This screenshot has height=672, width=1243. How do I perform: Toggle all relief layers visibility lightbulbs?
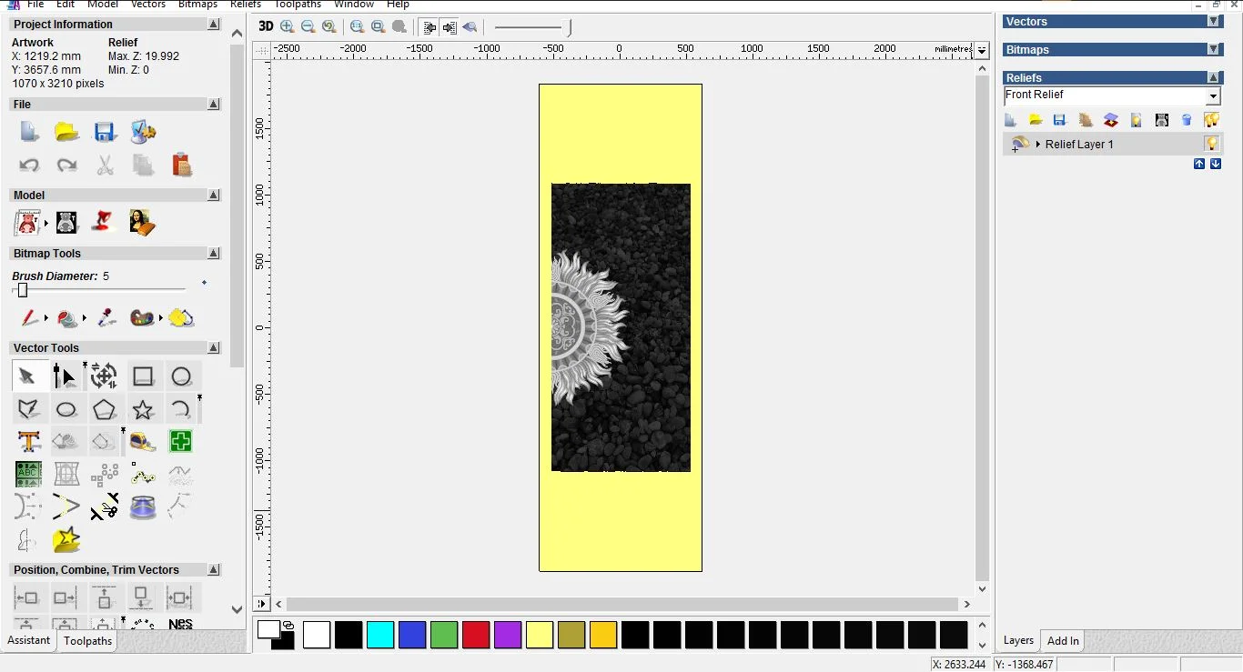tap(1211, 120)
